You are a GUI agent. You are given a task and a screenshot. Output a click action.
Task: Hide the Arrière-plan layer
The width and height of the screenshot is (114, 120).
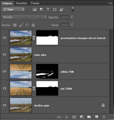tap(4, 105)
